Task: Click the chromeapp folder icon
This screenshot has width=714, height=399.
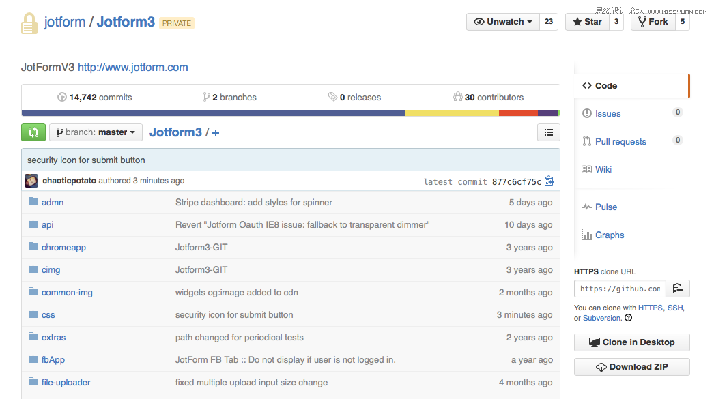Action: pos(33,247)
